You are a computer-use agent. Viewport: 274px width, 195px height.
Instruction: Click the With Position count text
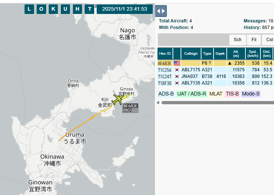(176, 28)
